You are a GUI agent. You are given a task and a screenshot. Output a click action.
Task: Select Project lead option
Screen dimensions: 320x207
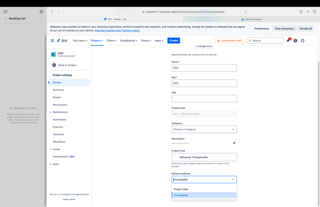204,189
